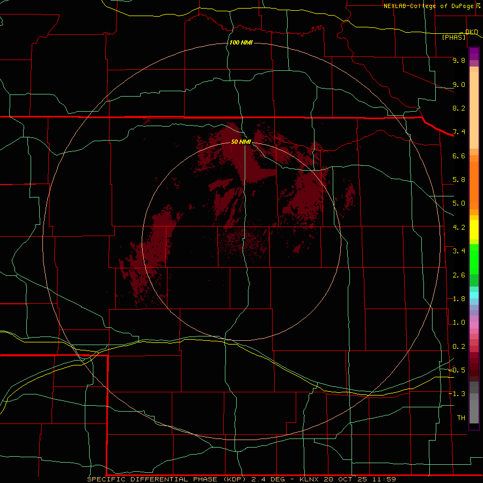This screenshot has width=483, height=483.
Task: Click the 1.8 value on the scale
Action: (459, 299)
